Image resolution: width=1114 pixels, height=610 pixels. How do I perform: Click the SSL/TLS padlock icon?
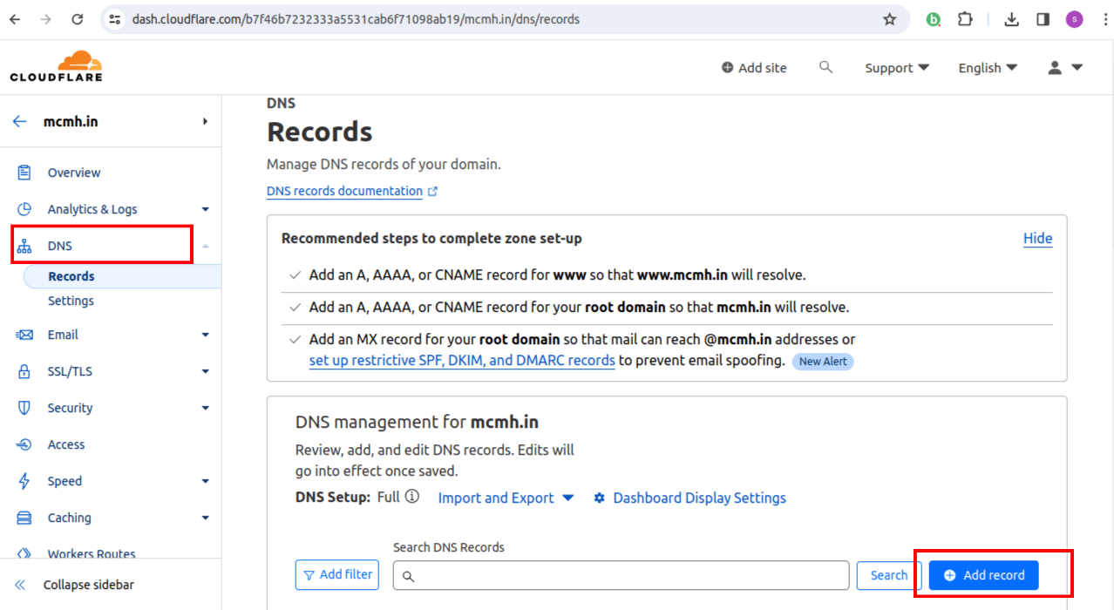tap(24, 370)
